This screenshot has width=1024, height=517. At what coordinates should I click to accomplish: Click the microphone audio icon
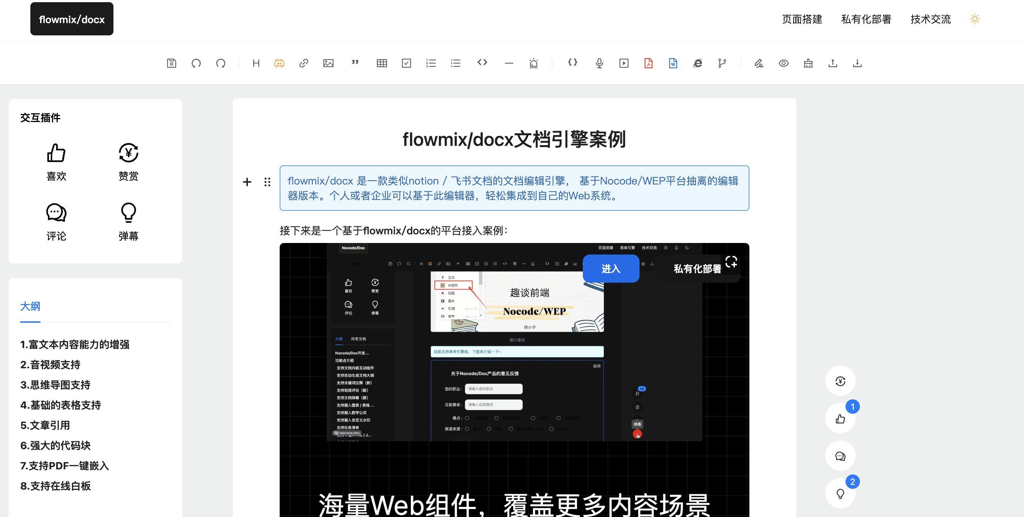click(599, 63)
